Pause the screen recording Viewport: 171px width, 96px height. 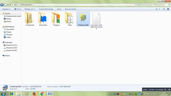pos(165,90)
